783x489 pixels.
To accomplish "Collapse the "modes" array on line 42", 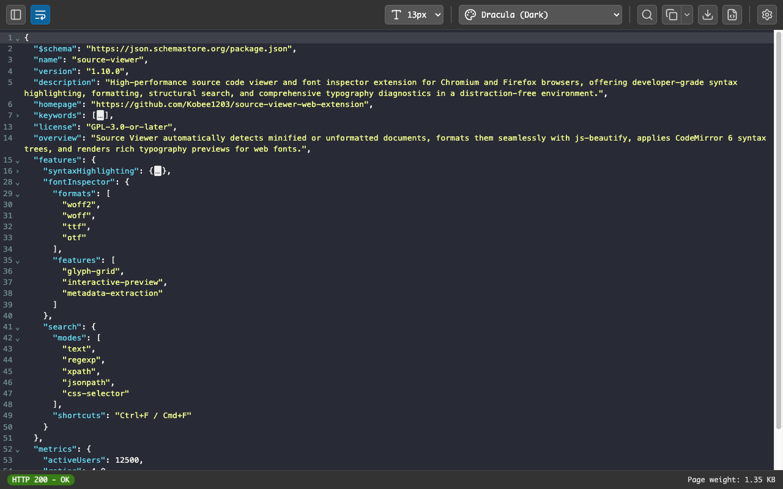I will [18, 338].
